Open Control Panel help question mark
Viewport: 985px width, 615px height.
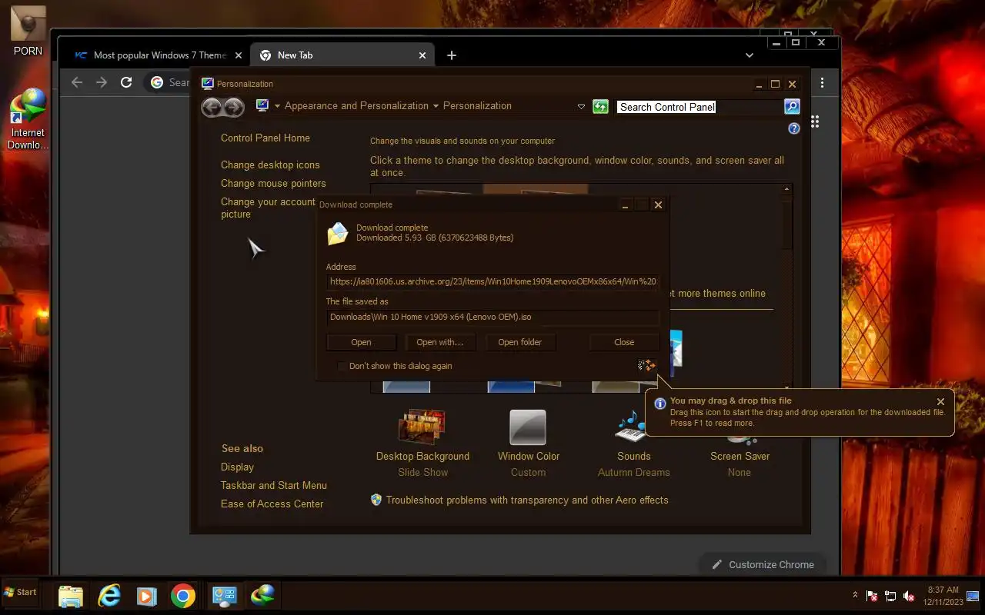point(794,128)
